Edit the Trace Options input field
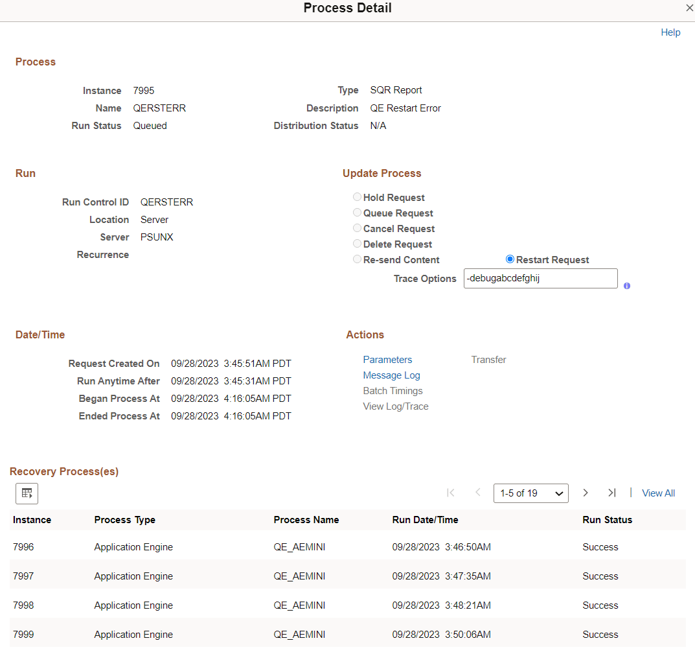 [540, 278]
